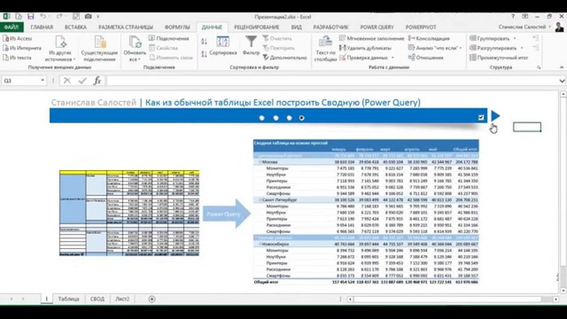Screen dimensions: 567x319
Task: Switch to ФОРМУЛЫ tab
Action: (177, 27)
